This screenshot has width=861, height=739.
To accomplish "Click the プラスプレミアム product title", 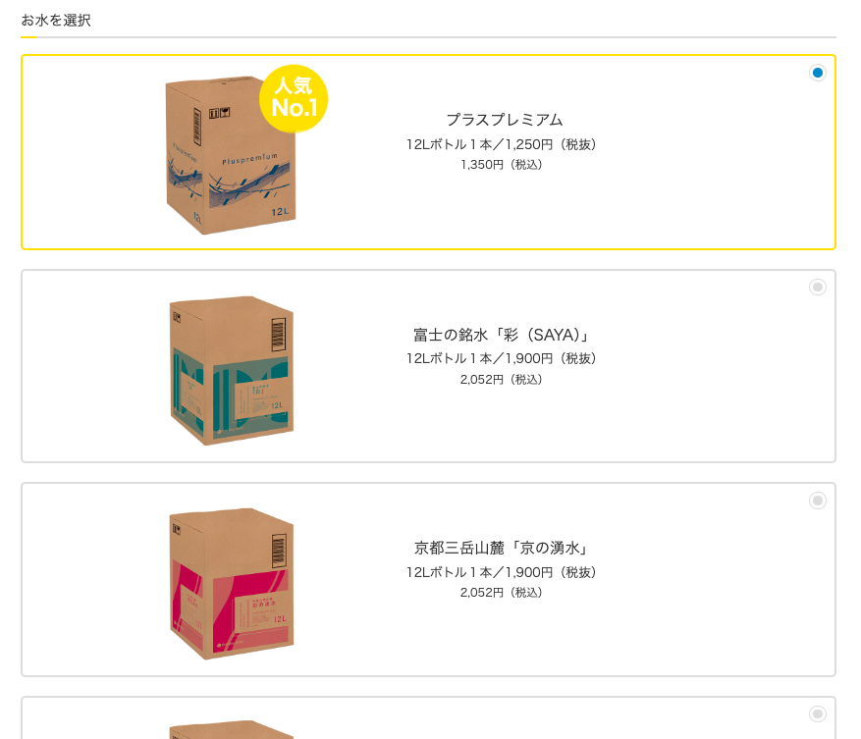I will pyautogui.click(x=504, y=120).
